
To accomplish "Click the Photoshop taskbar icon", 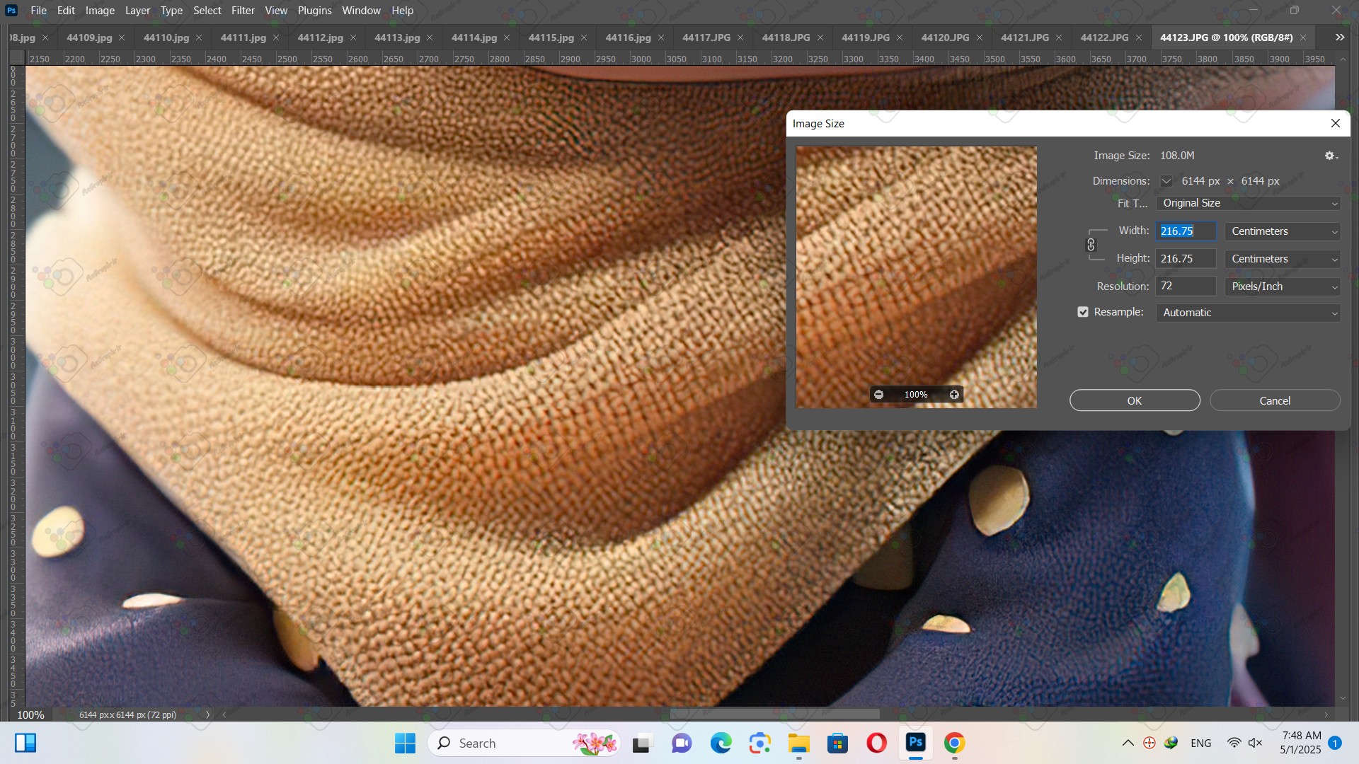I will click(x=916, y=743).
